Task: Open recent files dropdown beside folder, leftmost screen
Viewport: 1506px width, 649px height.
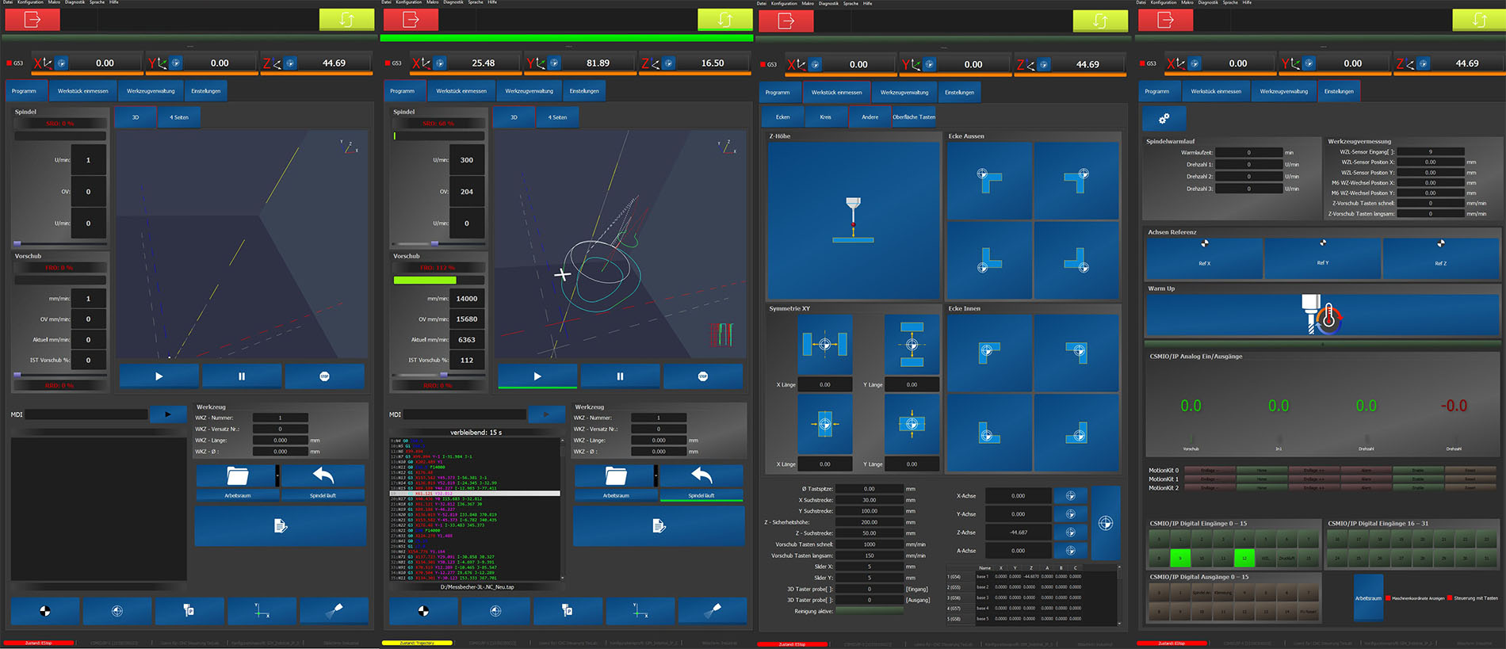Action: 277,476
